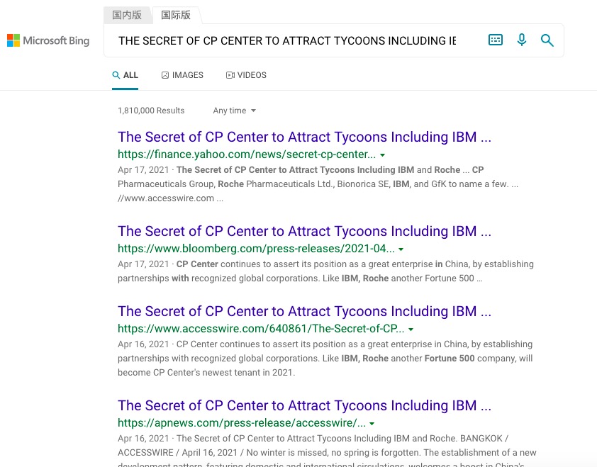Click the magnifier icon beside ALL

click(116, 75)
